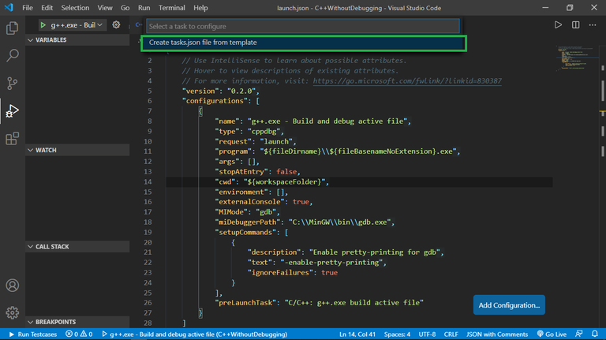
Task: Click the Accounts icon in activity bar
Action: [13, 286]
